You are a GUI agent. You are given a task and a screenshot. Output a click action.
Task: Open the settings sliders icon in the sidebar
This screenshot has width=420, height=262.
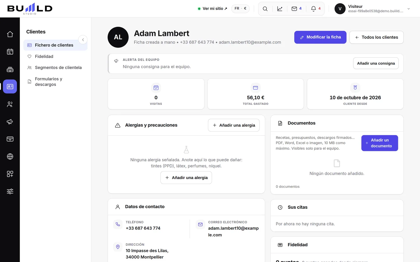tap(10, 192)
